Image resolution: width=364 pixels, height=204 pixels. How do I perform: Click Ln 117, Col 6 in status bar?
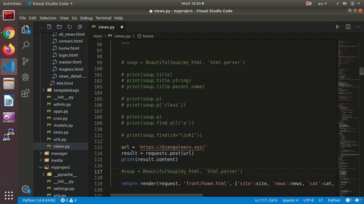point(266,200)
